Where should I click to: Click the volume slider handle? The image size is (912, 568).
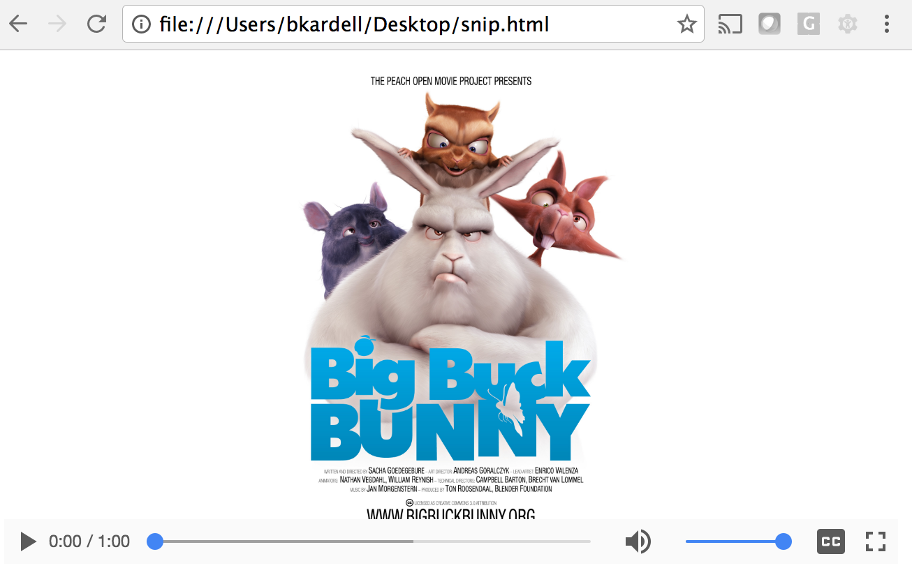(784, 541)
